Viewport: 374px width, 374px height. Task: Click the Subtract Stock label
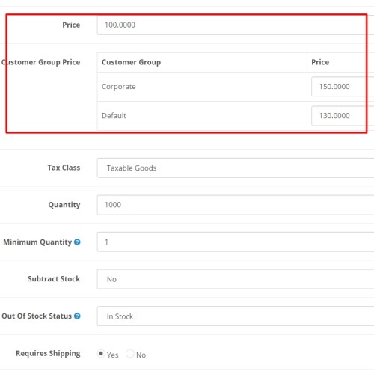pyautogui.click(x=54, y=279)
